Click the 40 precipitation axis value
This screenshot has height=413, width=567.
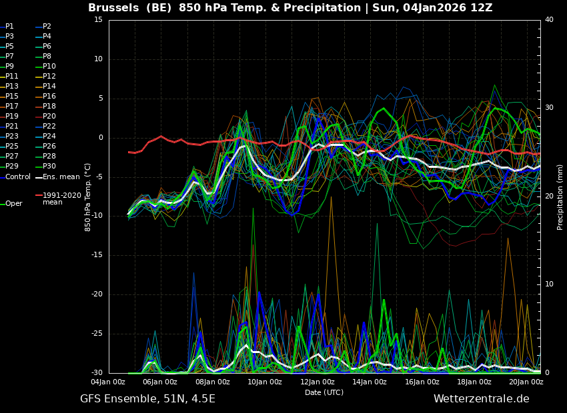pyautogui.click(x=549, y=19)
